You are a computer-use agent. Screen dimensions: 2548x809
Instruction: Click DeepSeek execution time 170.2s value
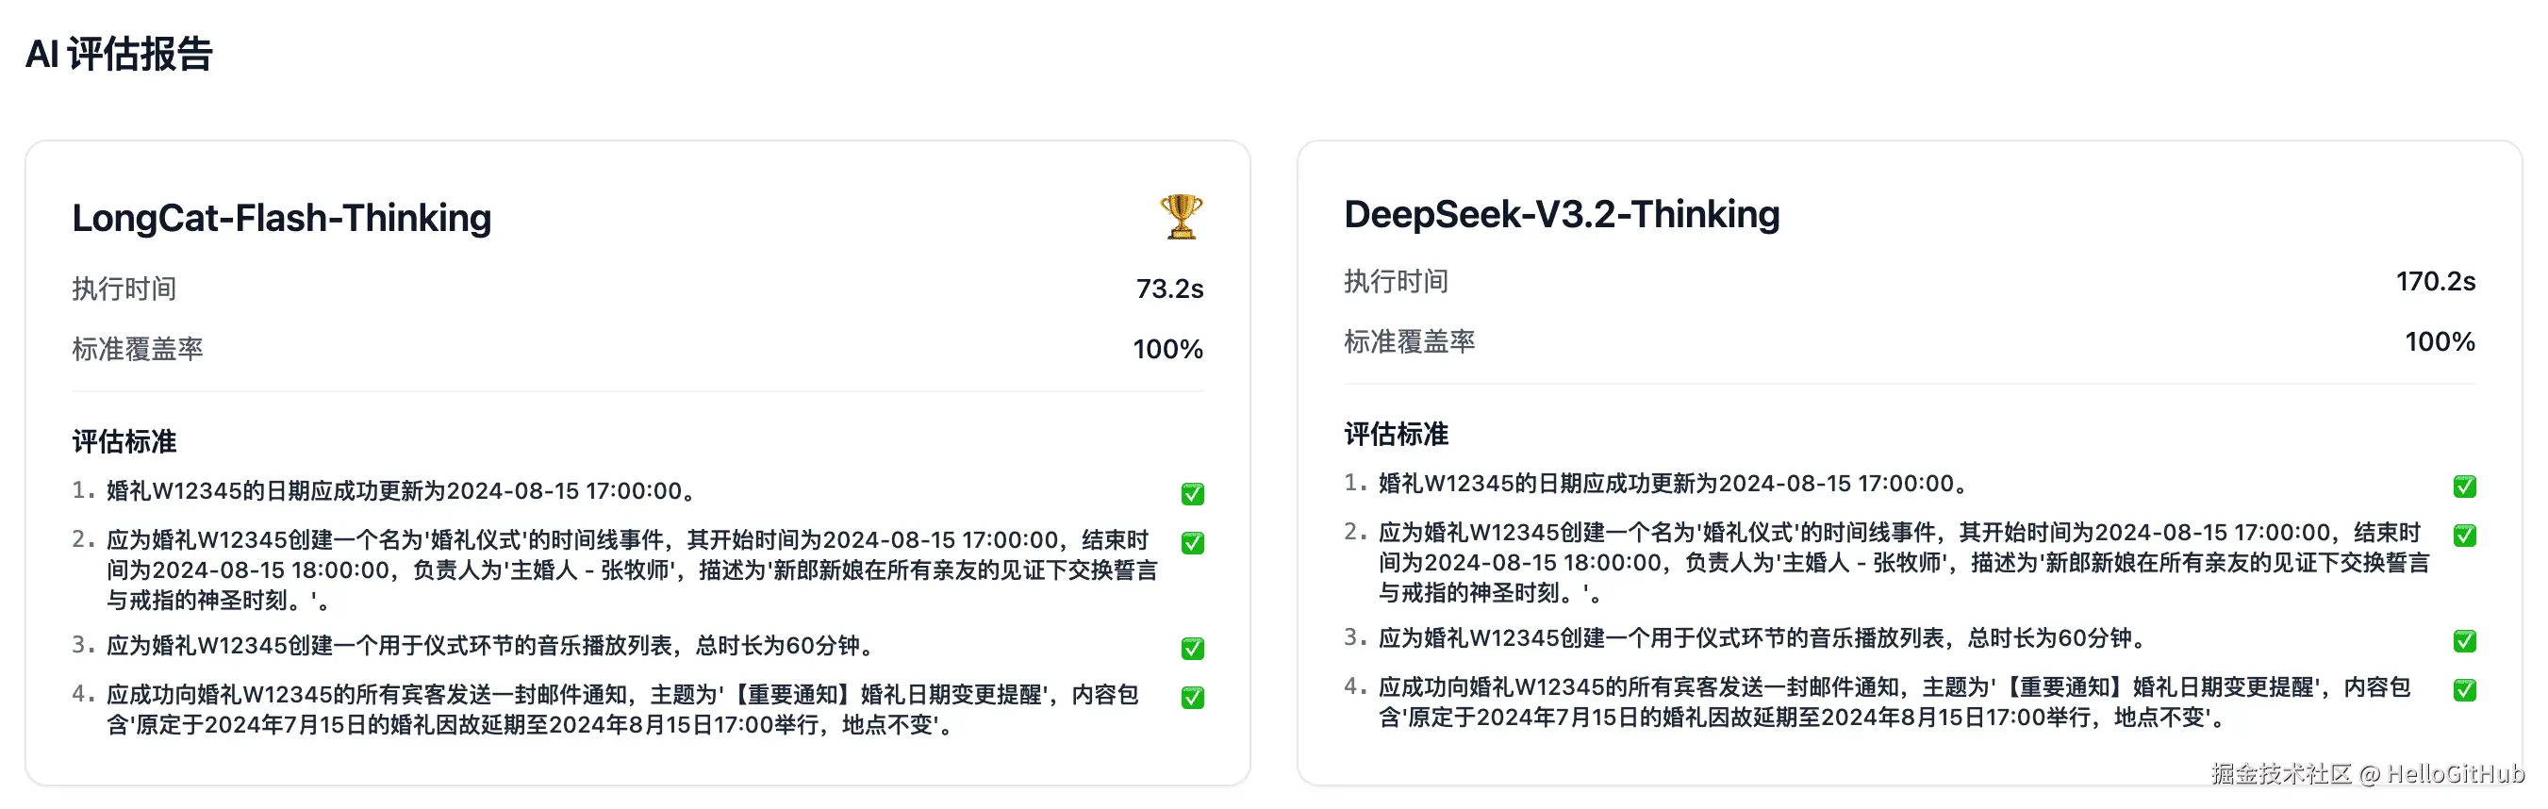click(x=2435, y=282)
